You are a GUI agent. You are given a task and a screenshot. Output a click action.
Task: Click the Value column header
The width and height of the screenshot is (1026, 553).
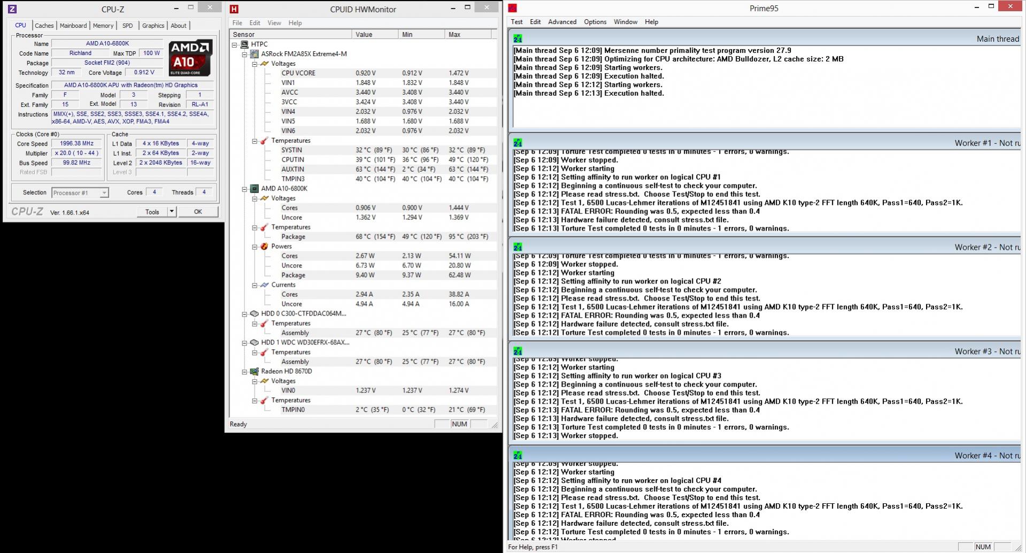click(375, 34)
